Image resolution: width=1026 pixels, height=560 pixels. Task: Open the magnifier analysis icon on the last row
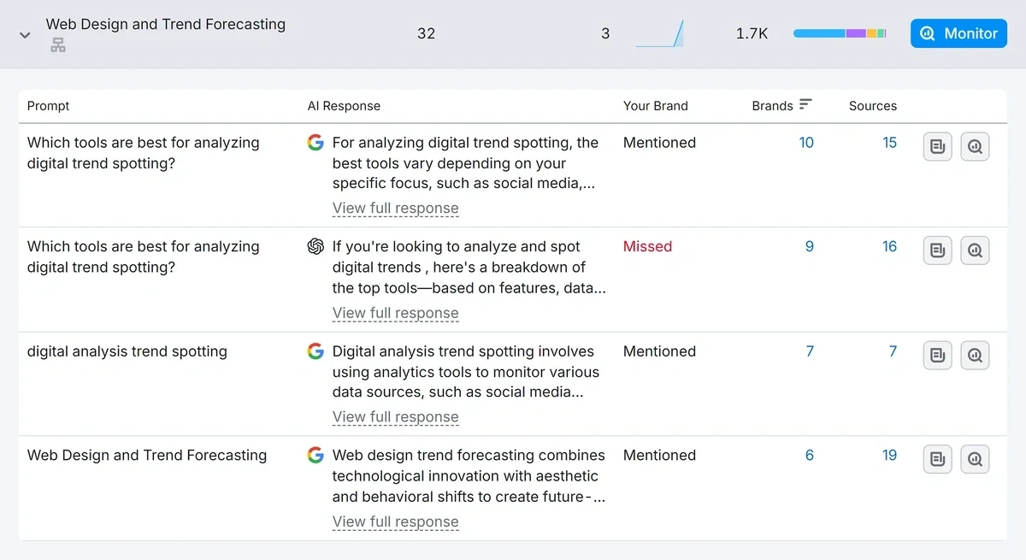(x=975, y=459)
